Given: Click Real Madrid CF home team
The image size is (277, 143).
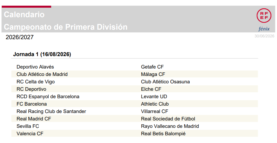Looking at the screenshot, I should [x=34, y=119].
